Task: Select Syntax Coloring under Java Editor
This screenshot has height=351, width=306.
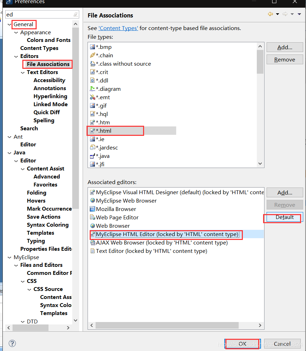Action: [48, 225]
